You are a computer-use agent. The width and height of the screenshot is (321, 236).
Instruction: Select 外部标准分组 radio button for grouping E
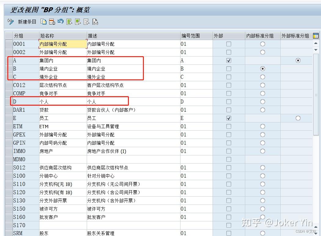298,118
